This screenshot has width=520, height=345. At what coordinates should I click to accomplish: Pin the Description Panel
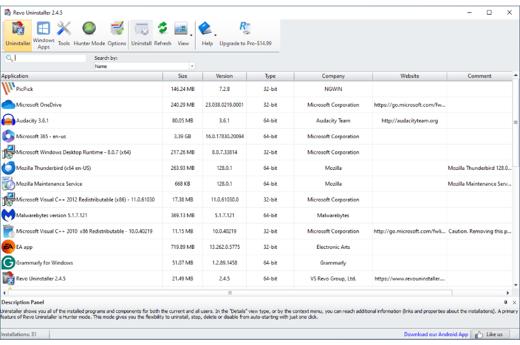pos(505,302)
